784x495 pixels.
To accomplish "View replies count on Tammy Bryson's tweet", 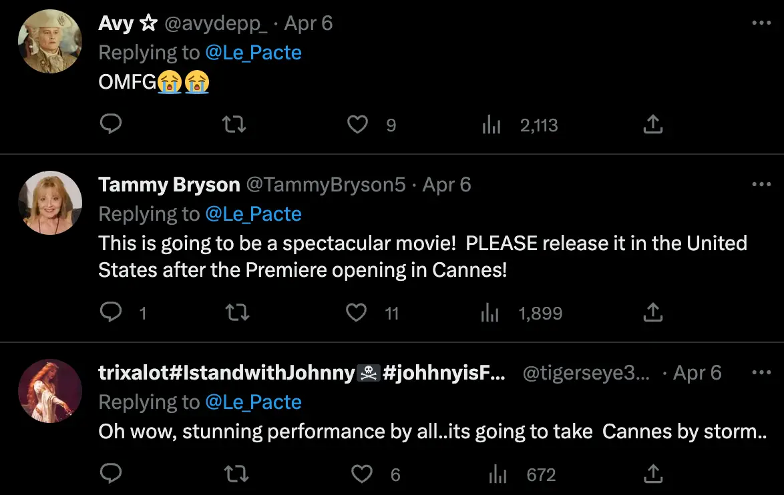I will coord(112,312).
